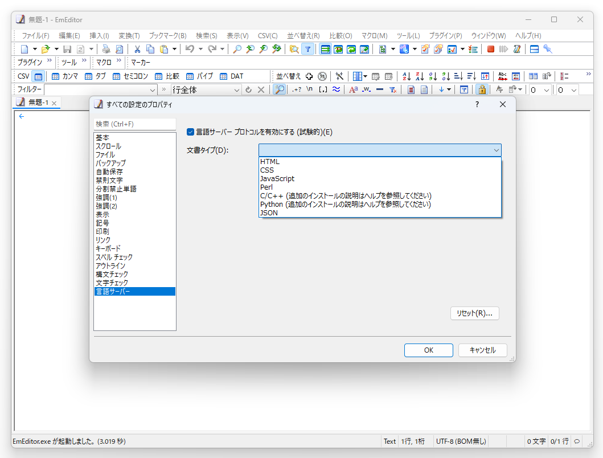Click the magnifier icon in the filter toolbar
The height and width of the screenshot is (458, 603).
(x=281, y=89)
